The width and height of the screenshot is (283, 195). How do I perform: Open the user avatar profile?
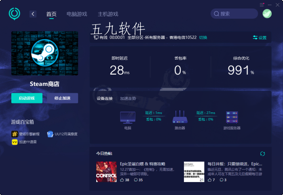[267, 13]
